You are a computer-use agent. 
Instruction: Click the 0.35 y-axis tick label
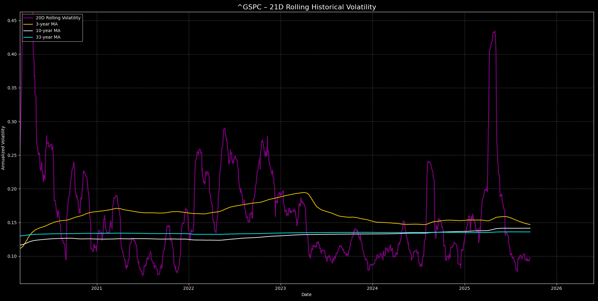pyautogui.click(x=12, y=88)
